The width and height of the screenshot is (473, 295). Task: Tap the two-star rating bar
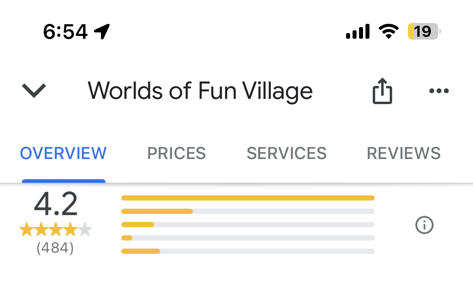point(248,238)
